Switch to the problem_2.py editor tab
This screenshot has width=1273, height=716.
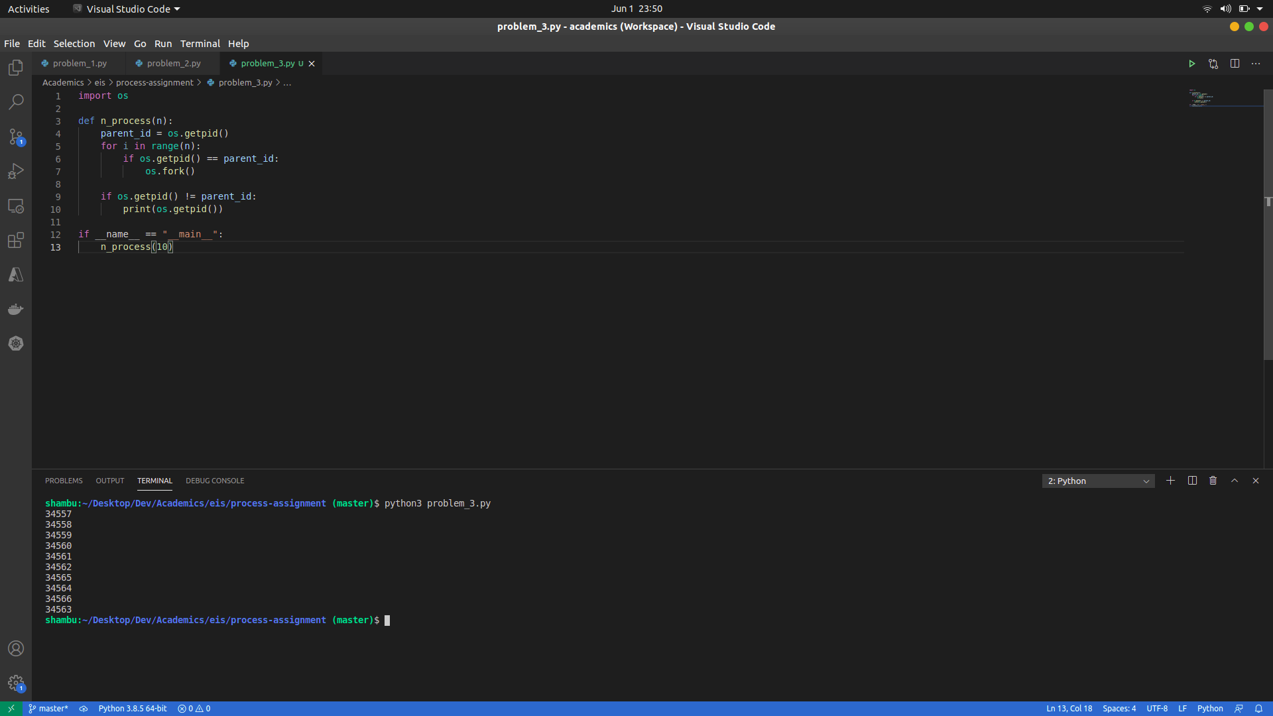[173, 64]
